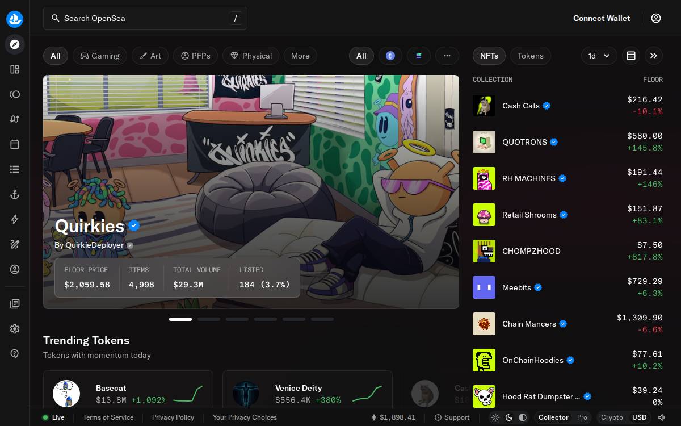Open the QUOTRONS collection row
The image size is (681, 426).
click(567, 142)
